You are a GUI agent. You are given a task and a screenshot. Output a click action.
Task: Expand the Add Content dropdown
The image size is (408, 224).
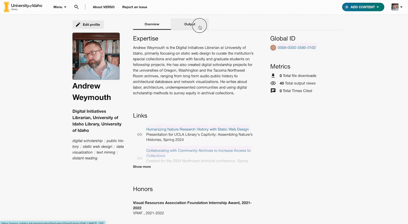point(363,7)
